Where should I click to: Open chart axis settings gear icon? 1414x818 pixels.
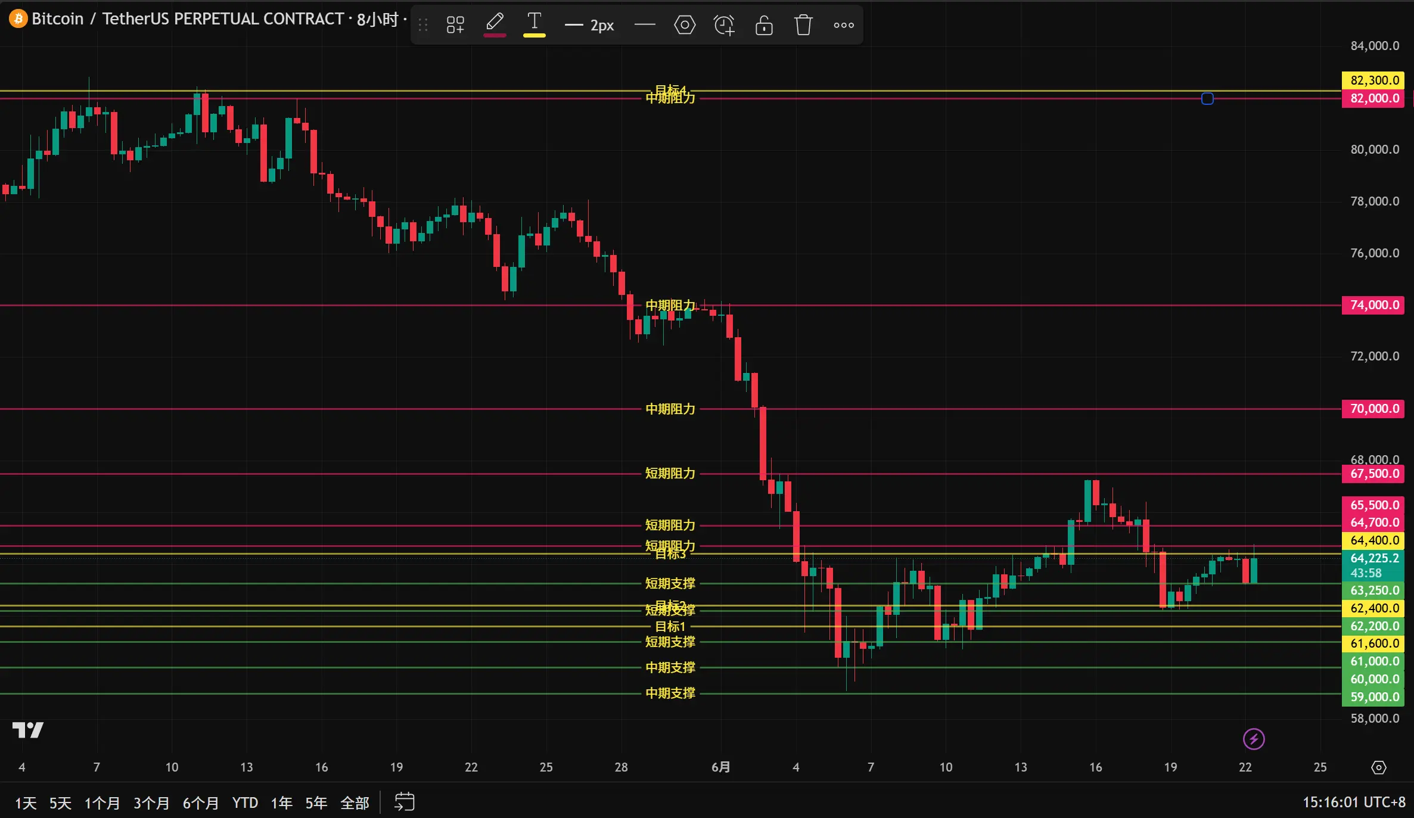point(1379,767)
